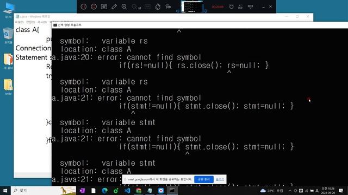Click the taskbar search box 찾기
The height and width of the screenshot is (195, 348).
(43, 191)
